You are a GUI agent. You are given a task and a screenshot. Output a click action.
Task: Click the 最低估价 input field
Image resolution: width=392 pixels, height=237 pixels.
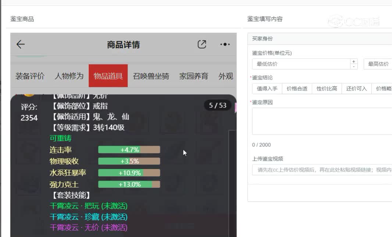pyautogui.click(x=301, y=64)
